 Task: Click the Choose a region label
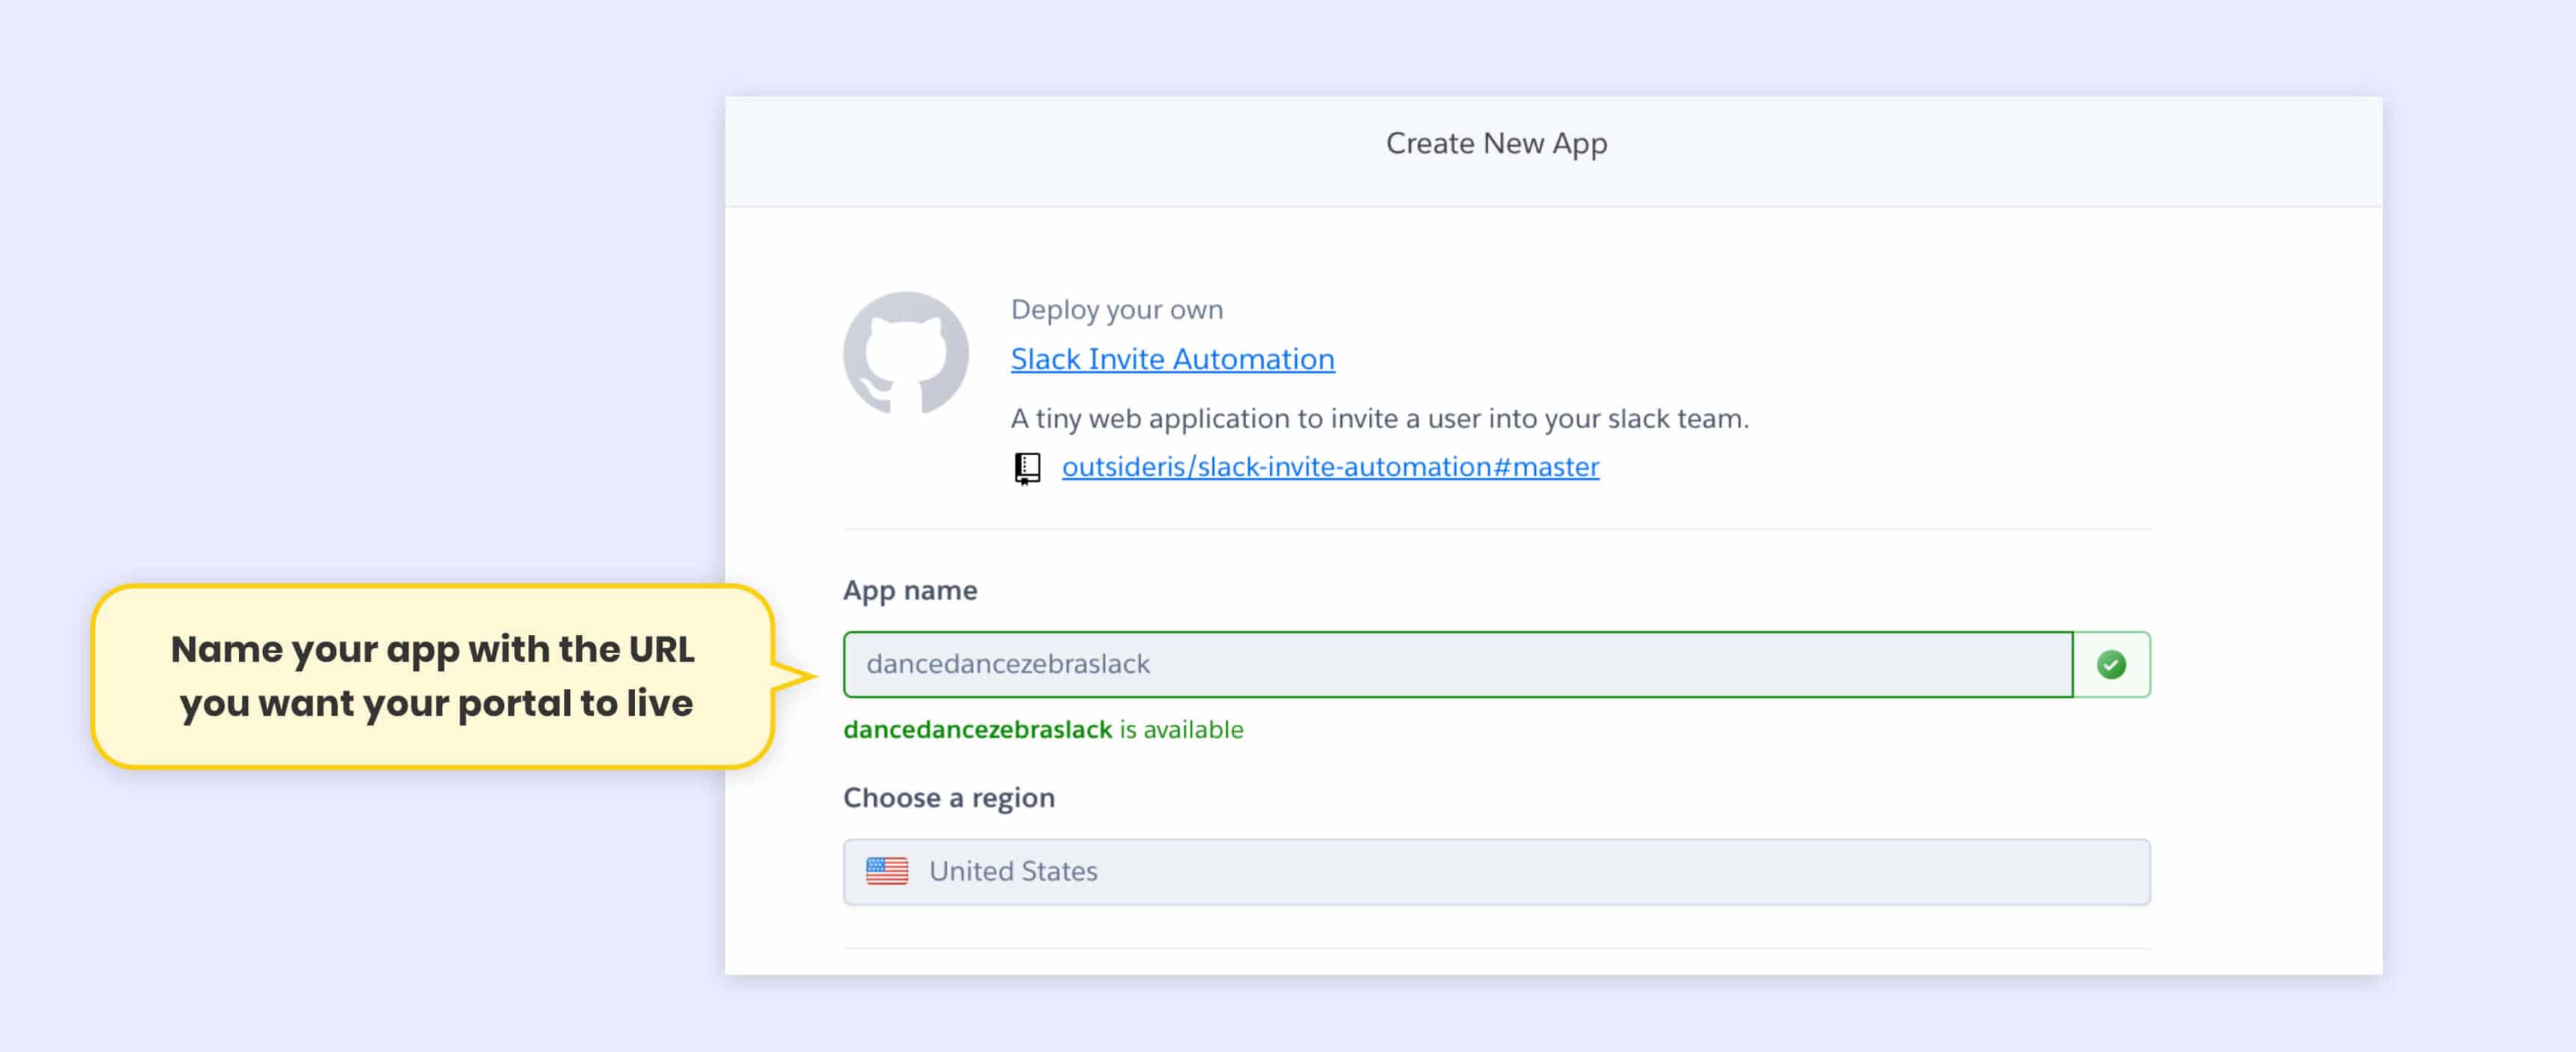coord(948,798)
